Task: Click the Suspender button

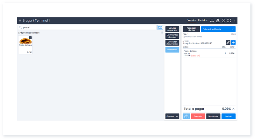Action: click(x=213, y=116)
